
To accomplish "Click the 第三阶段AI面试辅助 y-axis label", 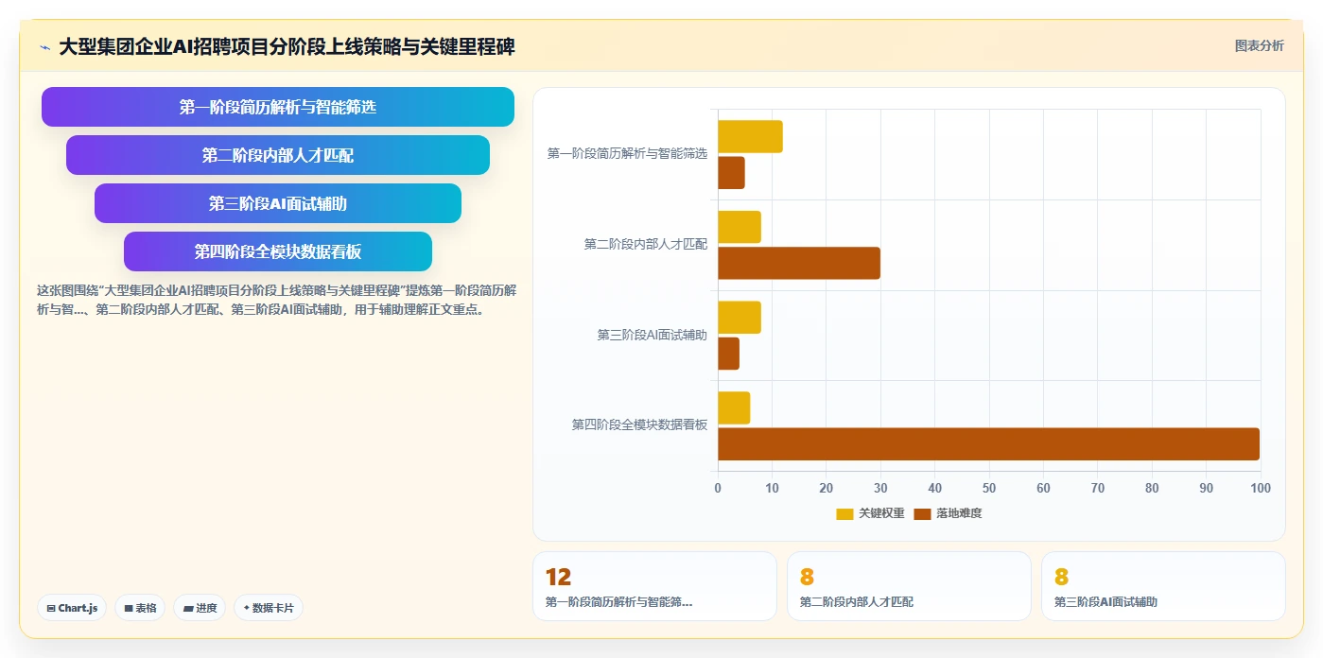I will (653, 336).
